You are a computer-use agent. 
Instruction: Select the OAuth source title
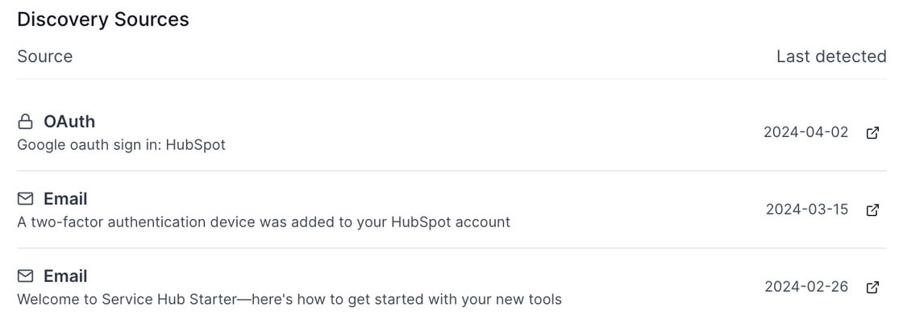[x=69, y=122]
